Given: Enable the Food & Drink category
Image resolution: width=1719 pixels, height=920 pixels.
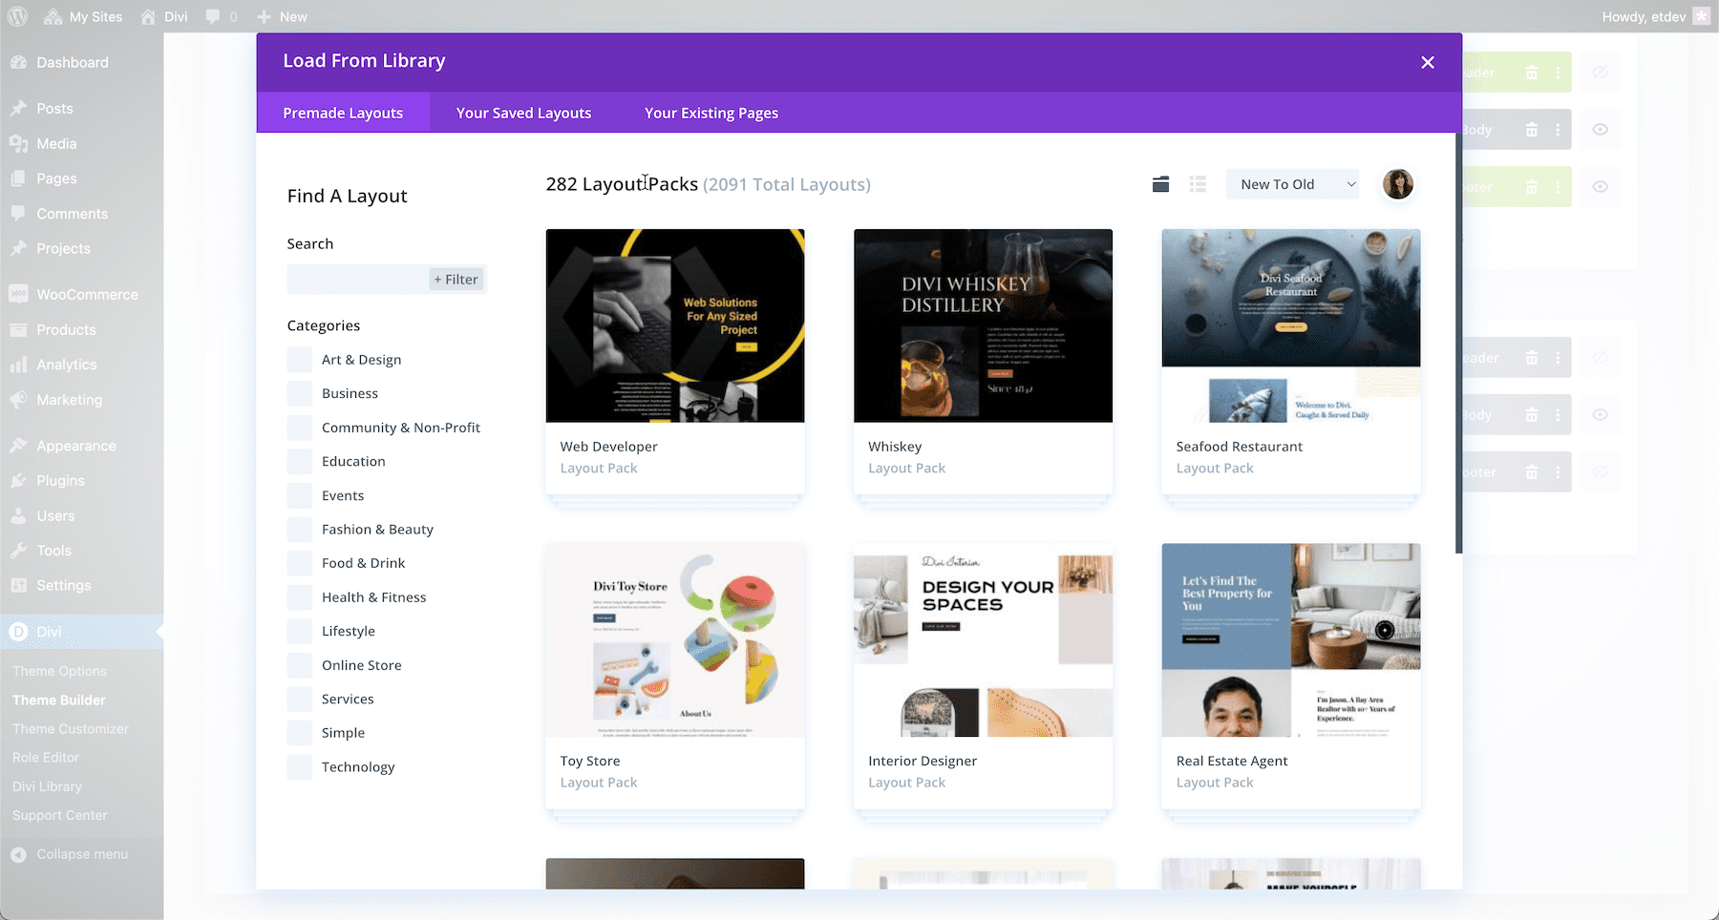Looking at the screenshot, I should pos(299,563).
